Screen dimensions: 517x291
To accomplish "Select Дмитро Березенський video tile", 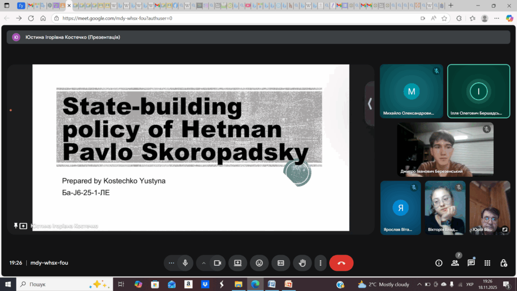I will click(445, 149).
